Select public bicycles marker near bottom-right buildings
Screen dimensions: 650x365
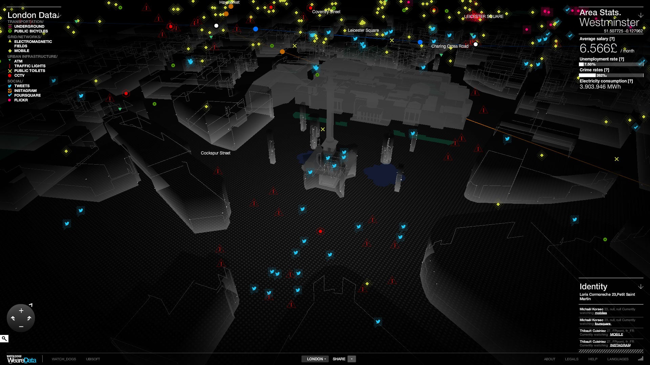coord(605,240)
